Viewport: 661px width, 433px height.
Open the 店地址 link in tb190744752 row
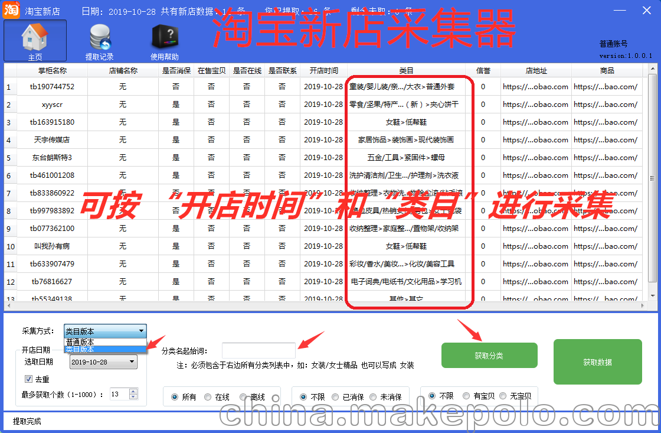point(536,86)
